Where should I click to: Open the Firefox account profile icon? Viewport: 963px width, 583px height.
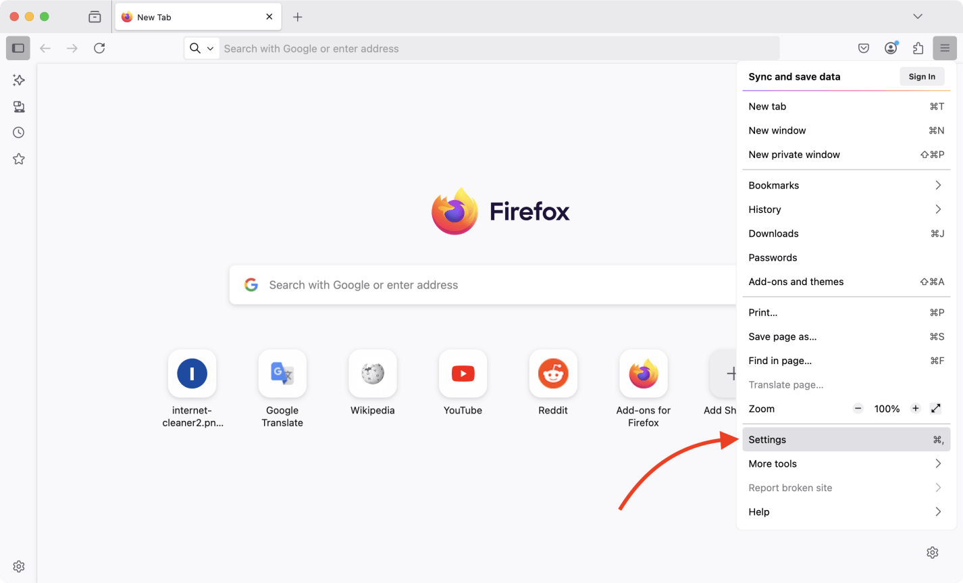[x=890, y=48]
